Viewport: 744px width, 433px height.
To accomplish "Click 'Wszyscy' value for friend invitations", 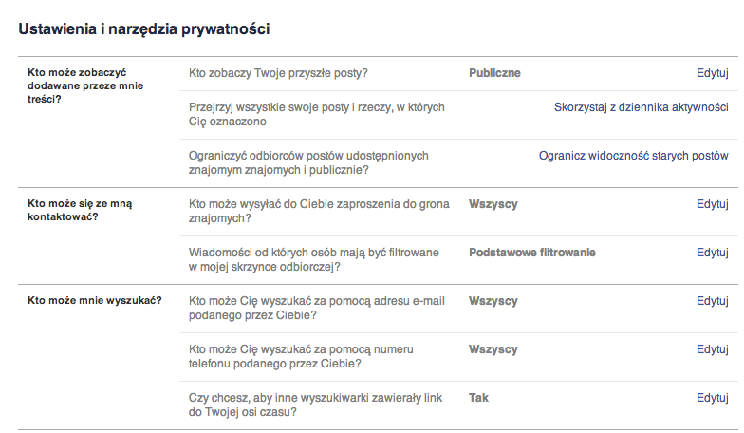I will click(x=493, y=204).
